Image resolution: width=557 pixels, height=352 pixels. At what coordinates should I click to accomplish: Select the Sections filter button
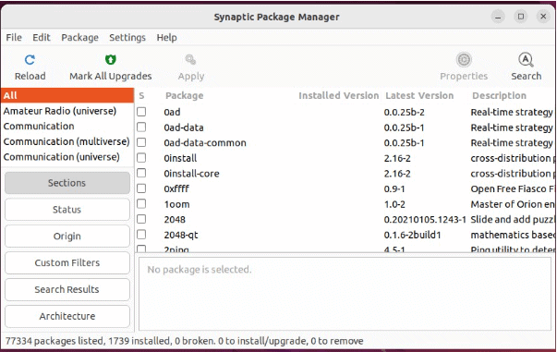tap(67, 183)
